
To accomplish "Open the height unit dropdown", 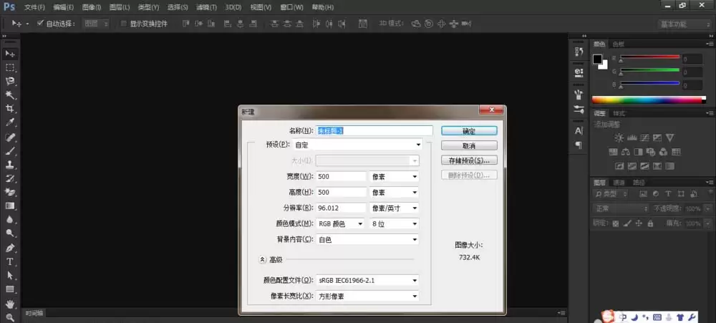I will tap(394, 193).
